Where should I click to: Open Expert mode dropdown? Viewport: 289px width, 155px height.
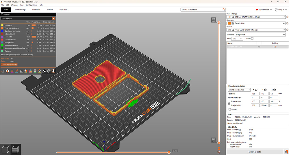tap(264, 10)
